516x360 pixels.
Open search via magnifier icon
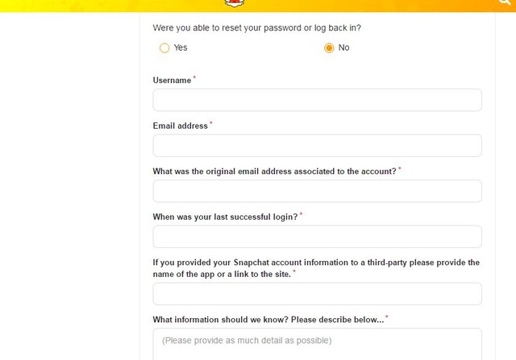[505, 2]
